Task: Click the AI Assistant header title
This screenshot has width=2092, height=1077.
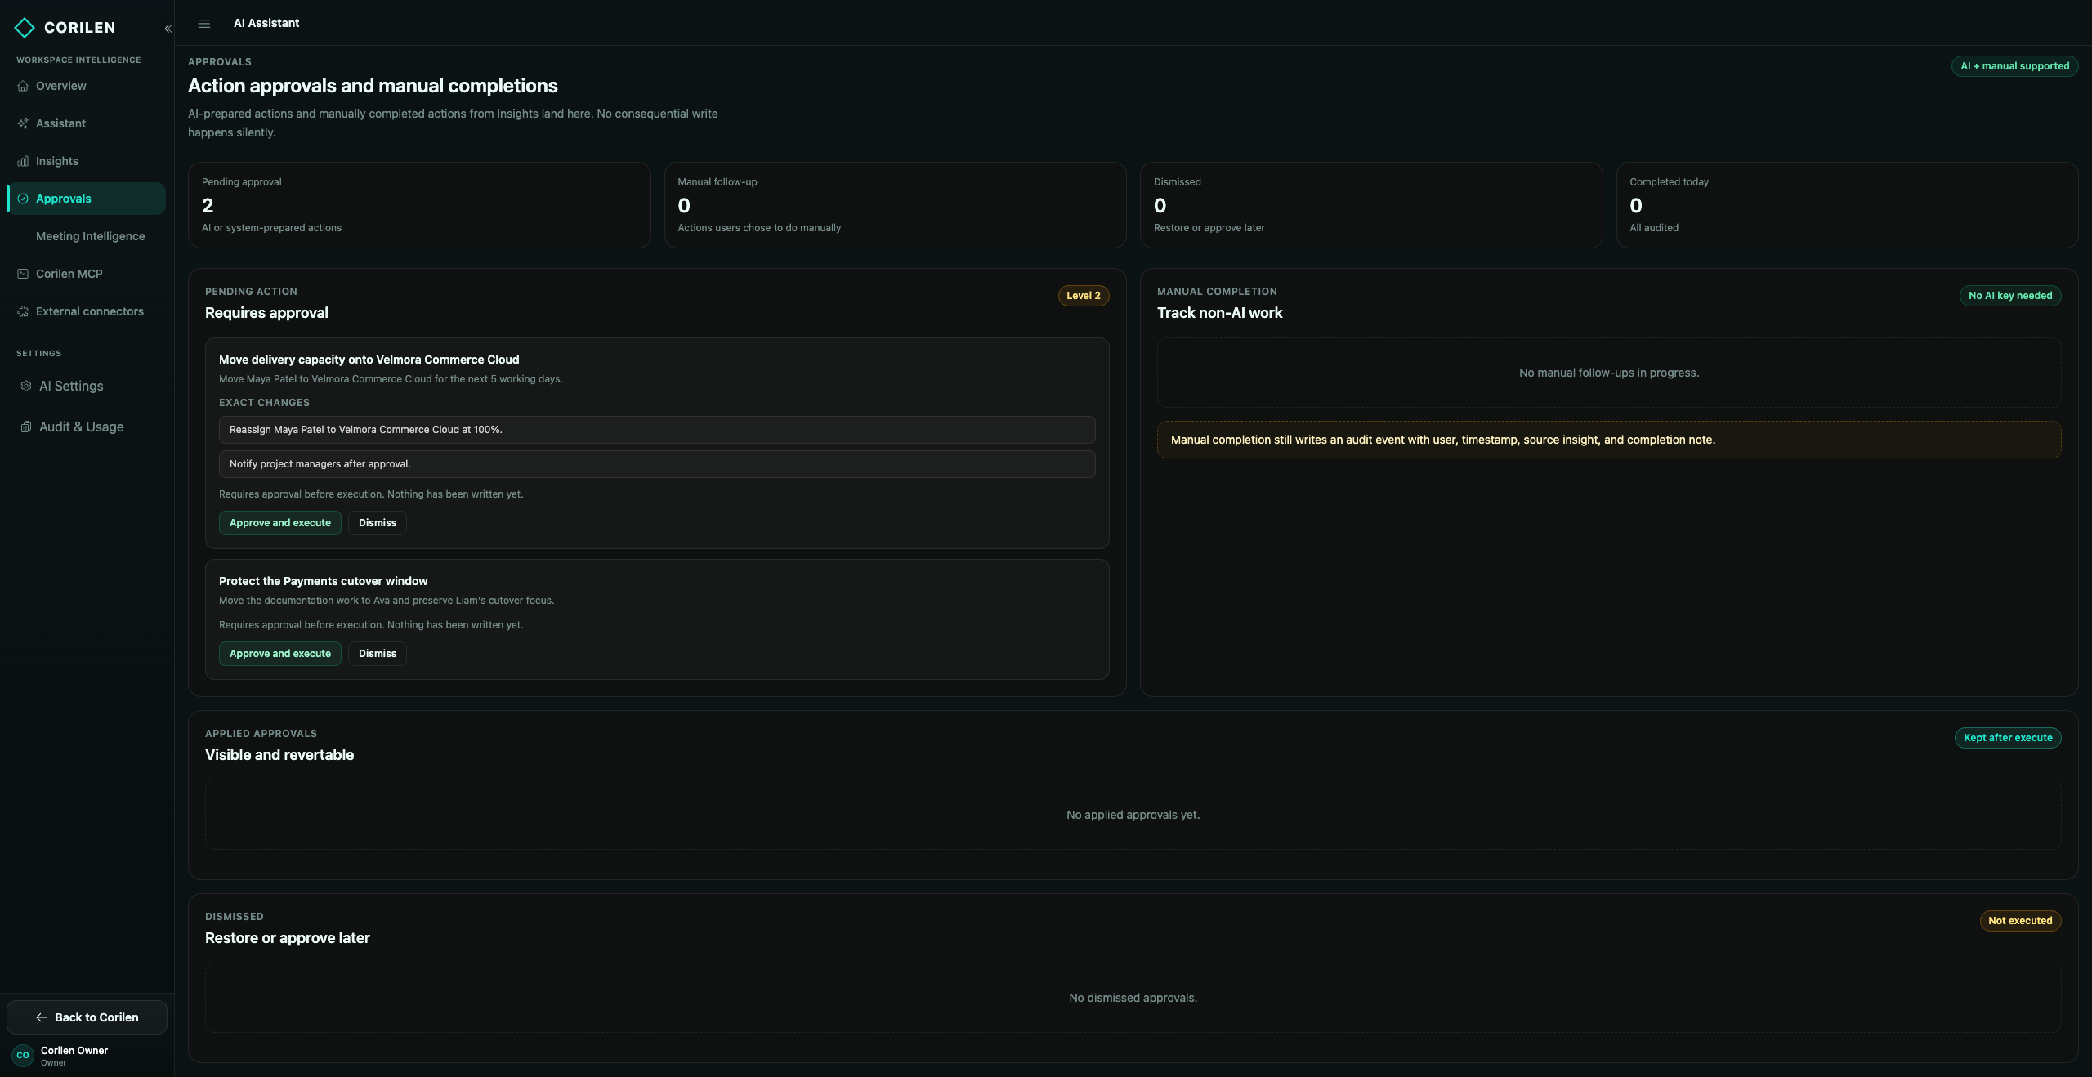Action: (x=266, y=24)
